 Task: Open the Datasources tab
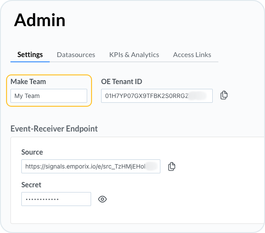(x=76, y=54)
